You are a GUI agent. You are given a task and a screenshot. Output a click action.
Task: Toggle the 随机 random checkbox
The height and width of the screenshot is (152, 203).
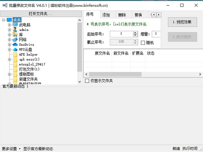coord(143,43)
